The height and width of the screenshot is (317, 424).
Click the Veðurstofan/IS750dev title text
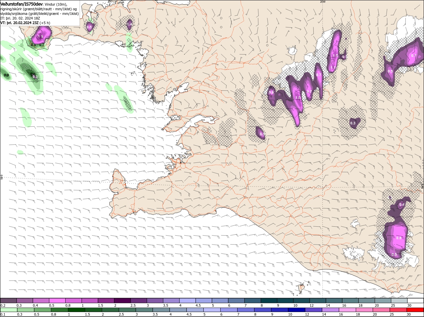point(22,4)
